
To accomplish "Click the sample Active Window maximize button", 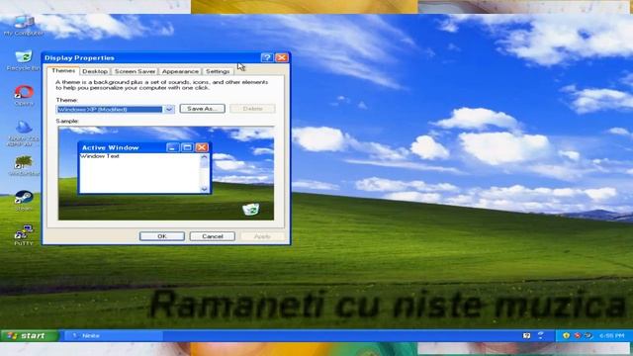I will pos(187,147).
